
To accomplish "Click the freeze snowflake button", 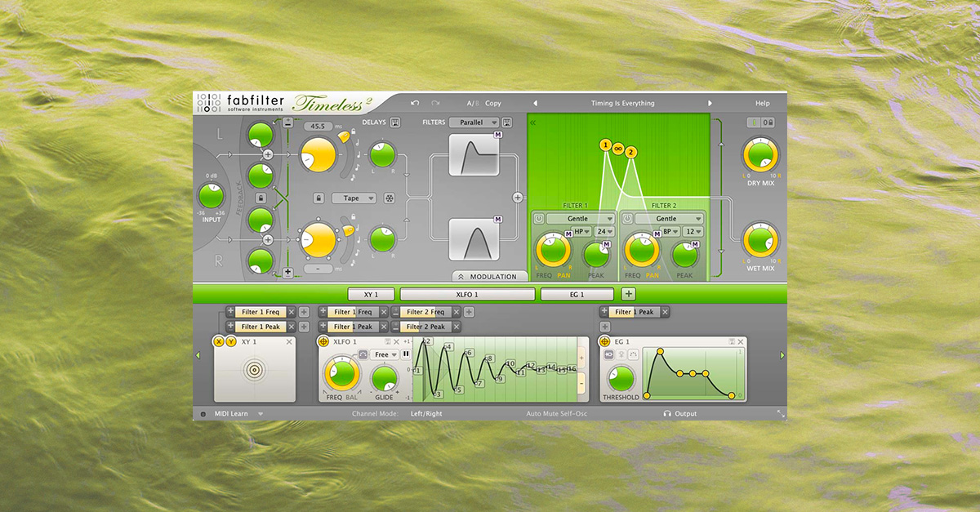I will [x=390, y=198].
